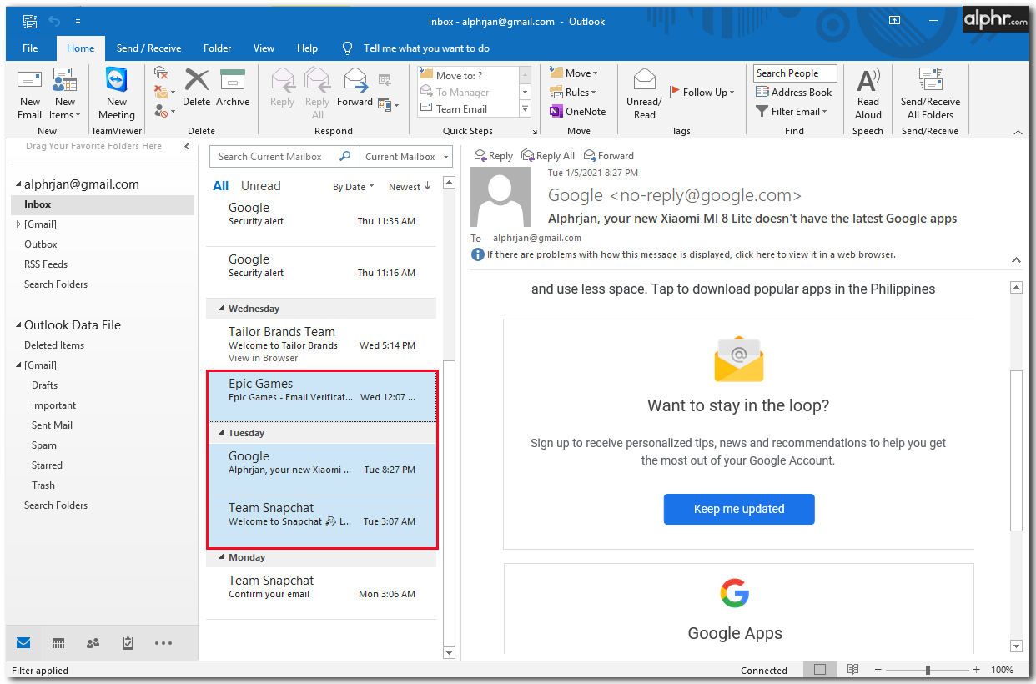Open the People view in the bottom navigation
Image resolution: width=1036 pixels, height=684 pixels.
tap(93, 643)
